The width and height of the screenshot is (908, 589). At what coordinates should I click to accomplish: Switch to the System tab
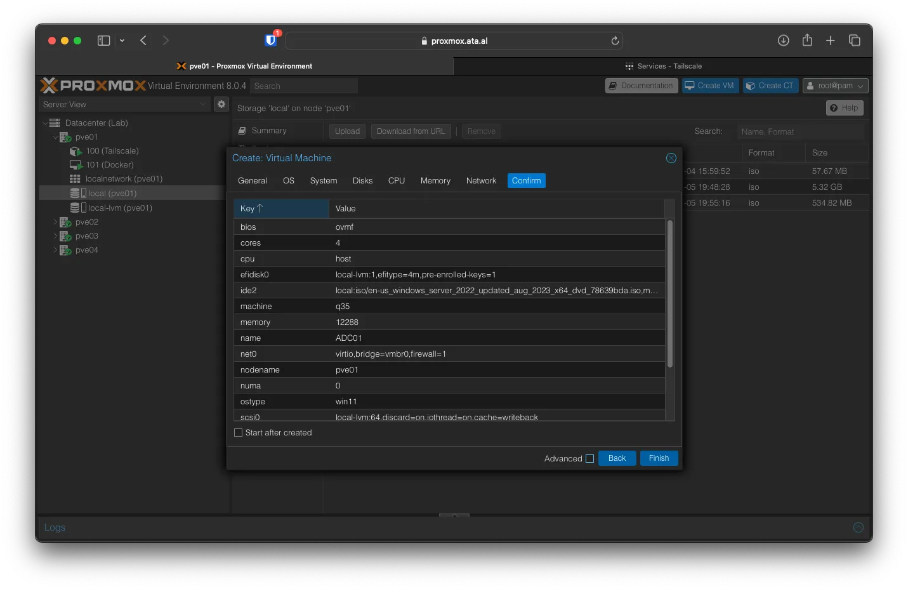(x=324, y=181)
